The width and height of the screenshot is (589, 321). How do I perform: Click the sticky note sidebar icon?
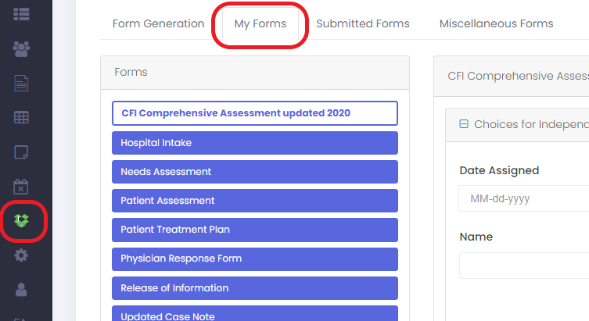coord(21,152)
